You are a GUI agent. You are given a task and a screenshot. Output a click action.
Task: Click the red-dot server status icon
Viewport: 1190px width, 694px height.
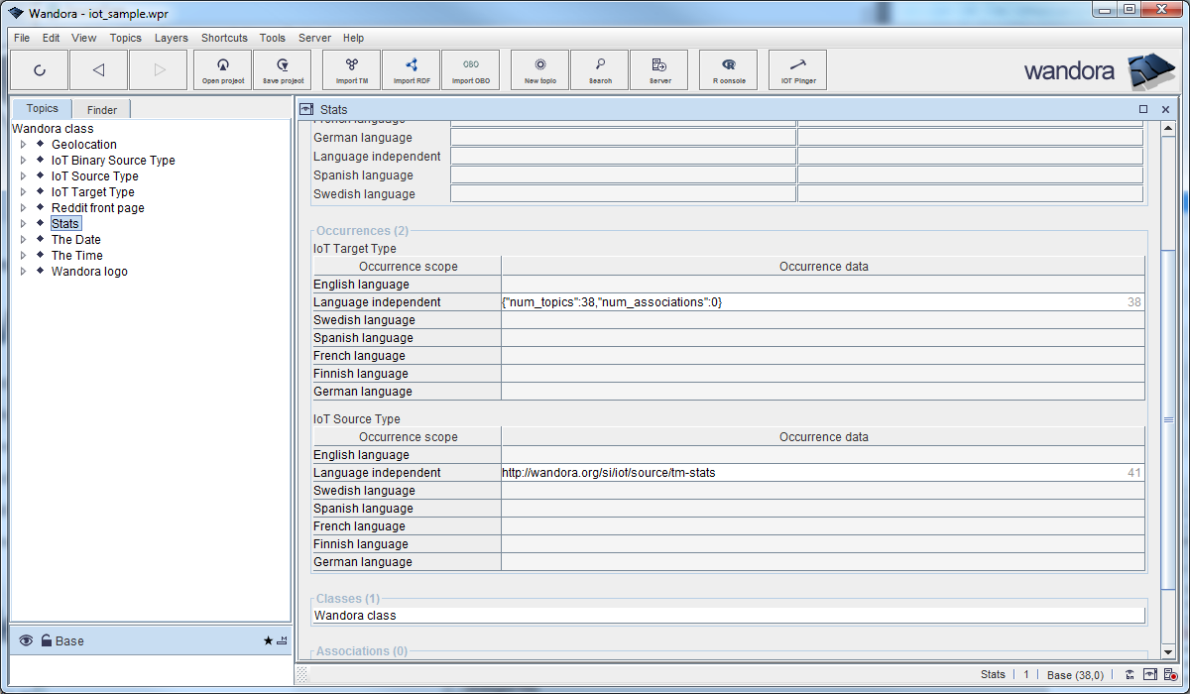(x=1170, y=675)
